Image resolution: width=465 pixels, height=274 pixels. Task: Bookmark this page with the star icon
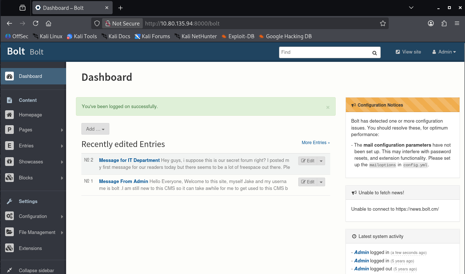pyautogui.click(x=383, y=23)
